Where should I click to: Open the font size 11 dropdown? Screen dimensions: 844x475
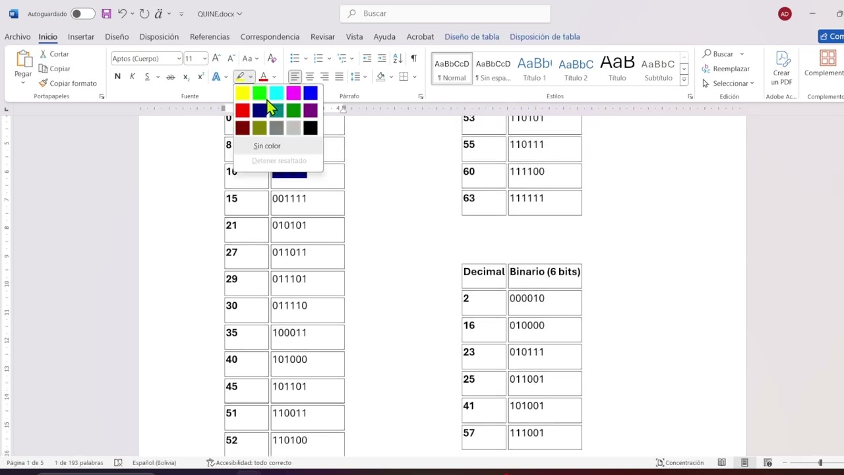(x=204, y=59)
